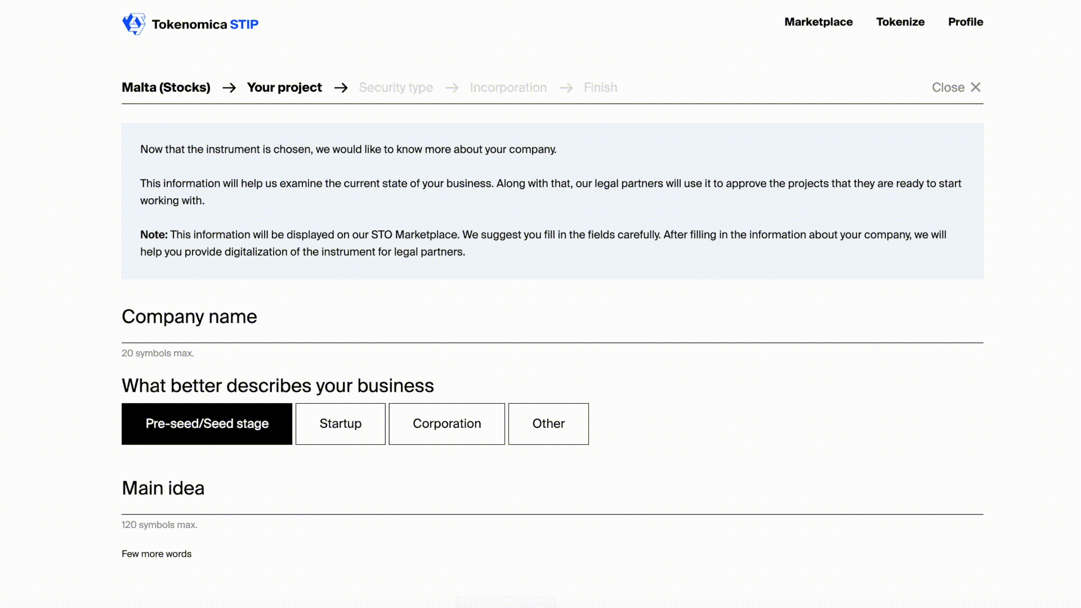Jump to the Incorporation step
This screenshot has width=1081, height=608.
508,87
